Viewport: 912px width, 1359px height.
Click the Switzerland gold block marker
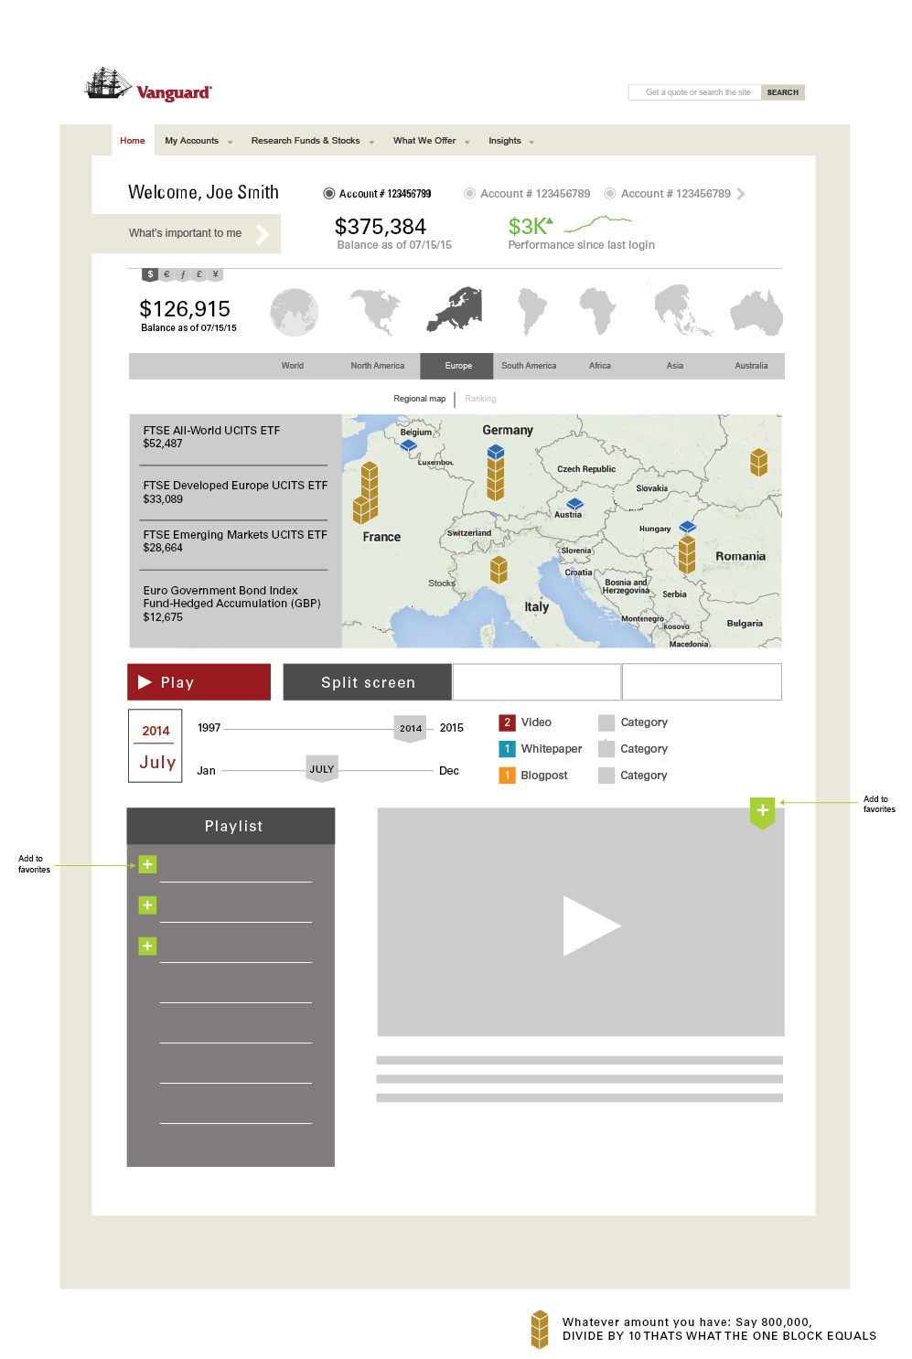499,570
